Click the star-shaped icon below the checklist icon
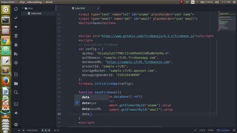 (16, 62)
